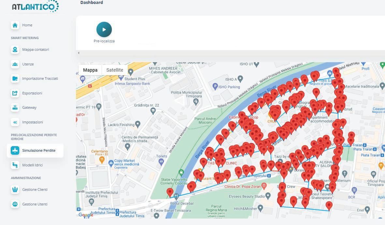Open the Gateway router icon
Viewport: 385px width, 225px height.
pos(15,107)
